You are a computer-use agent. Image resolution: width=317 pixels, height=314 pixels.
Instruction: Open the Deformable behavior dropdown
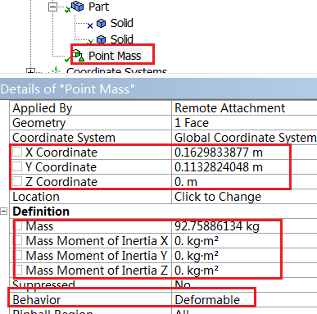(244, 300)
